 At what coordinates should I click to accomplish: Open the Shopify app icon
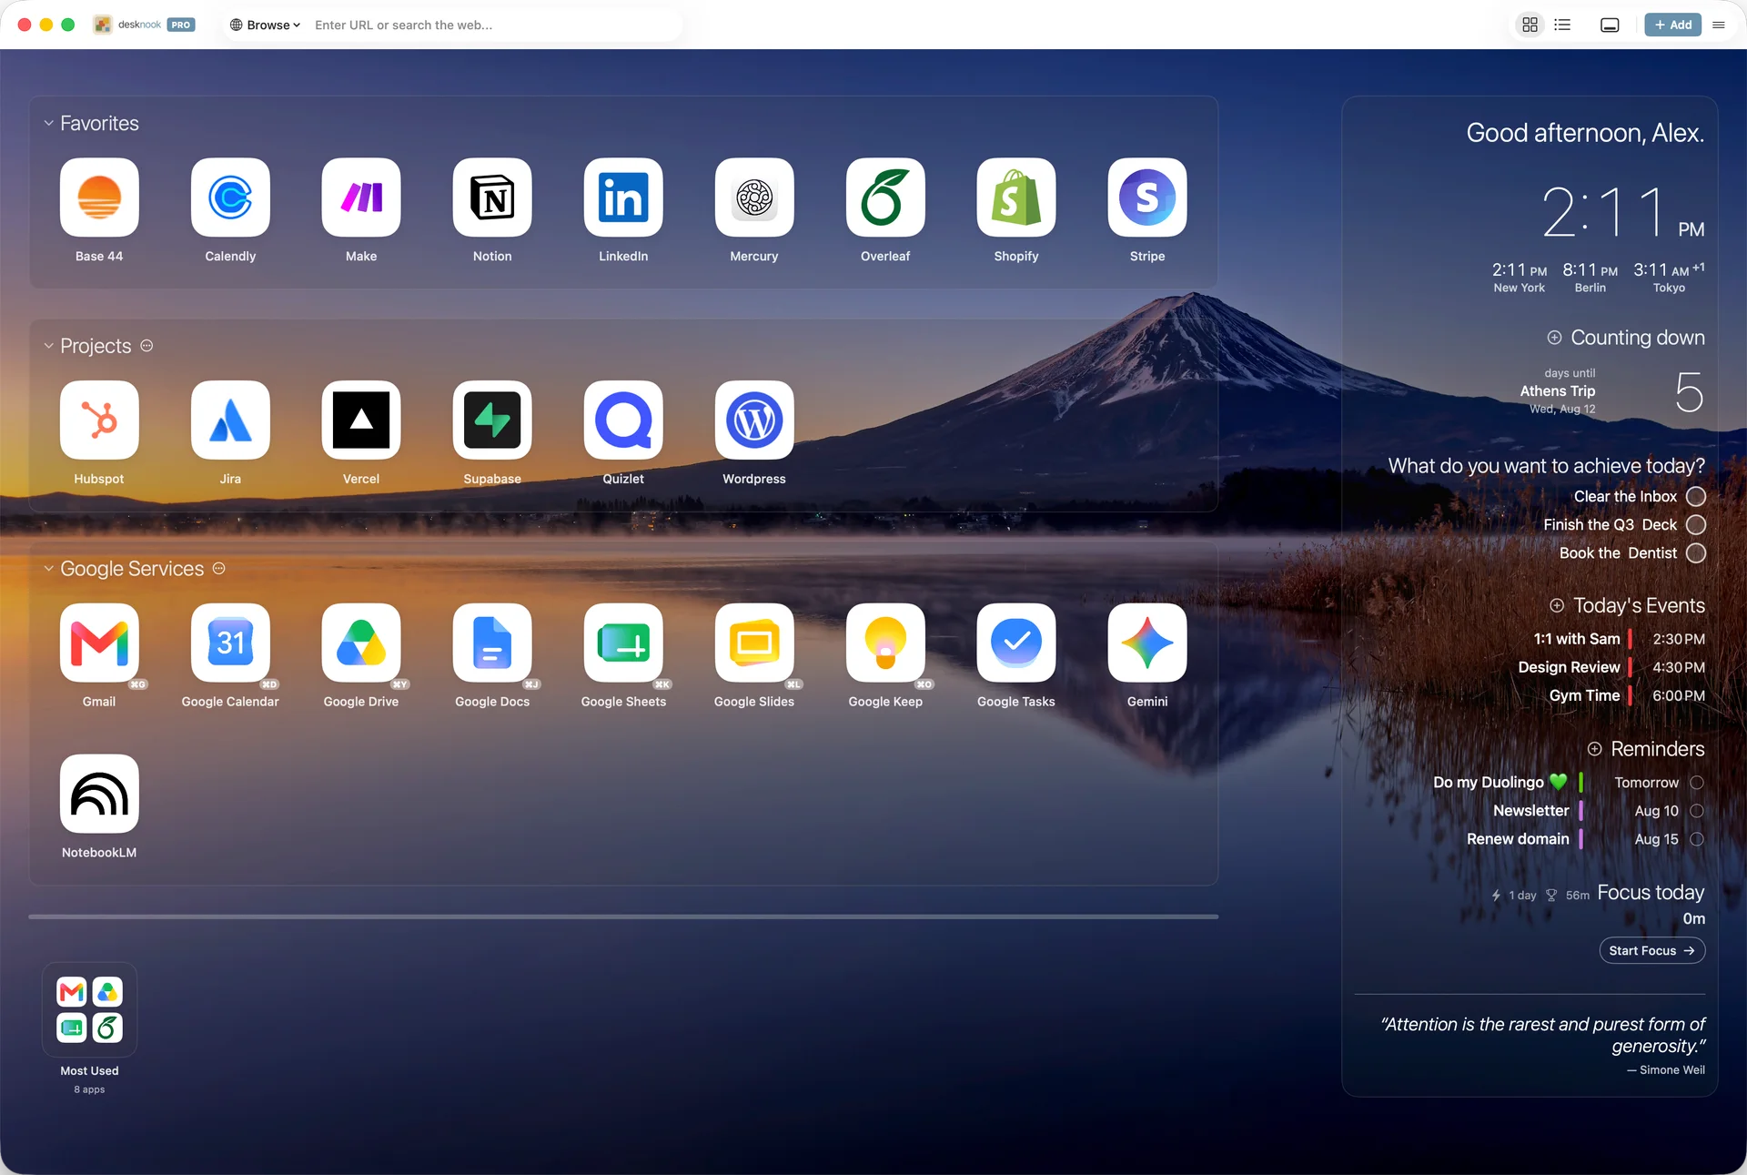point(1016,198)
